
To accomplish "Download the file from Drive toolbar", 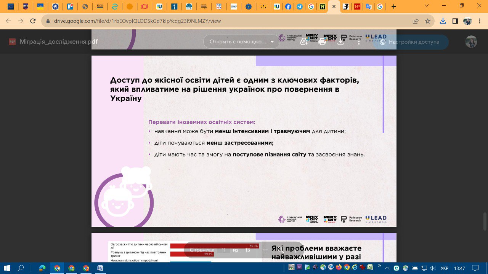I will [340, 42].
